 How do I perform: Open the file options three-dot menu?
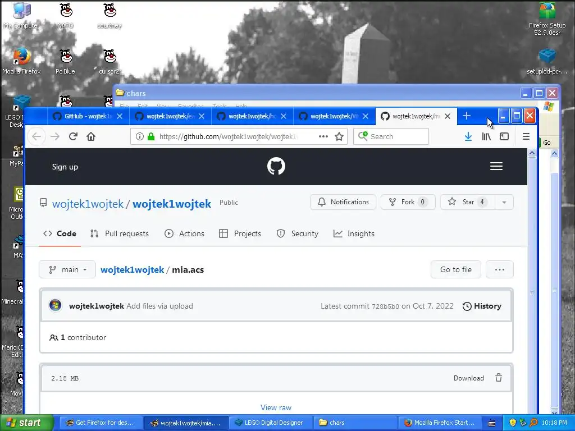point(499,270)
